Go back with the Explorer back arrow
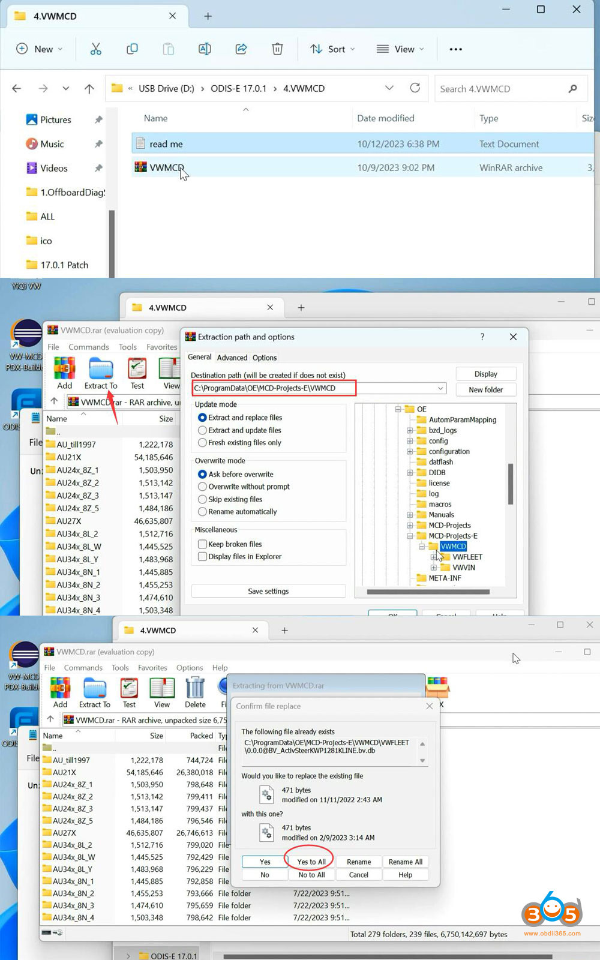The image size is (600, 960). point(17,88)
